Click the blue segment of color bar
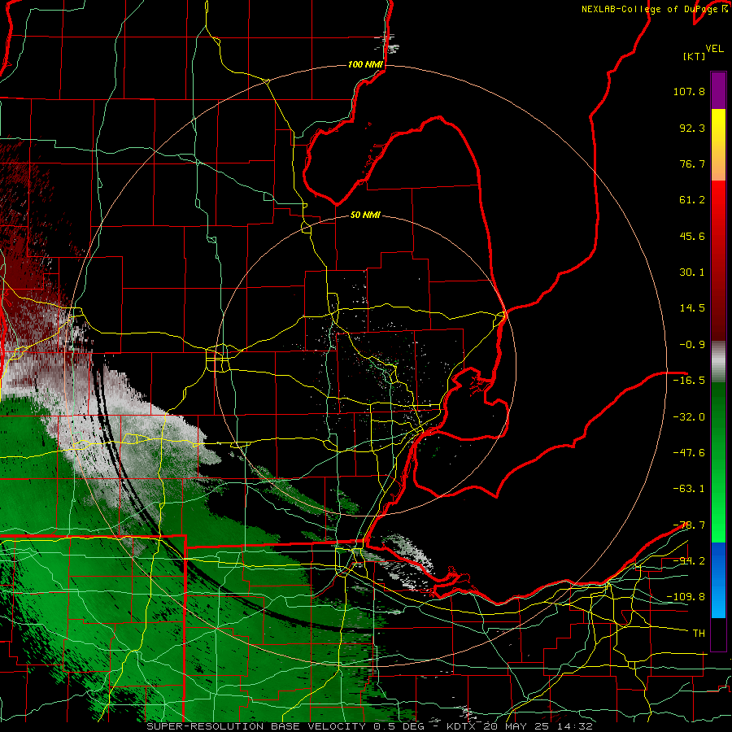The image size is (732, 732). 718,580
